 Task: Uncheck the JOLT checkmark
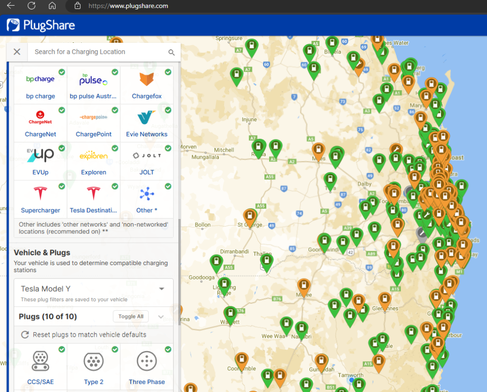tap(168, 148)
